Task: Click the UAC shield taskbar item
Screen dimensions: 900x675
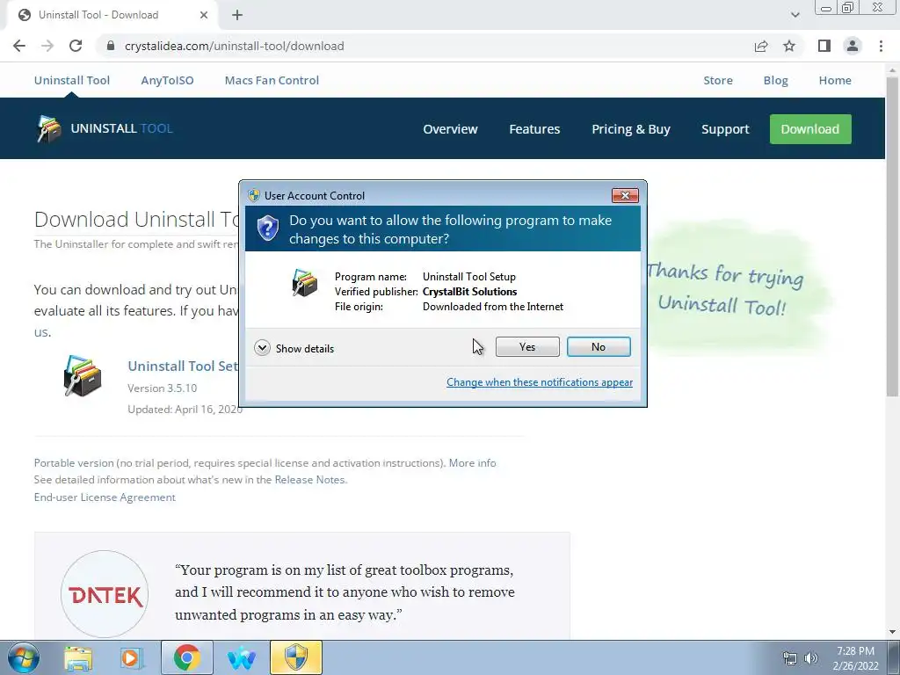Action: 296,657
